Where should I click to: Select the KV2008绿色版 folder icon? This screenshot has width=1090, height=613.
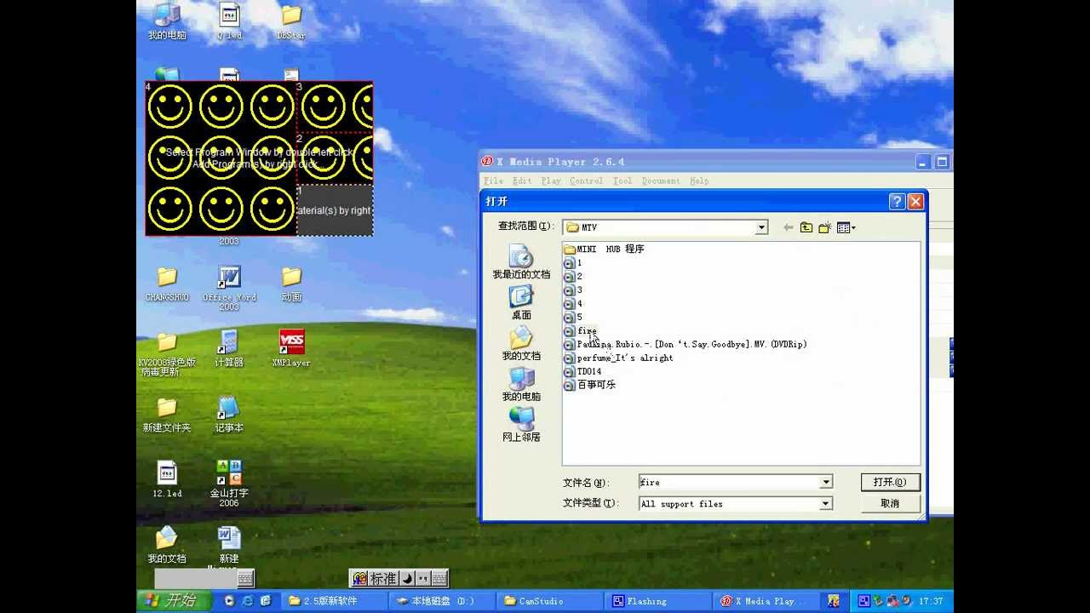pos(167,354)
